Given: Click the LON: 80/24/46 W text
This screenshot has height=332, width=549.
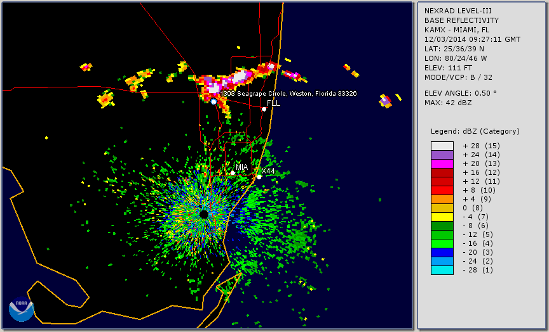Looking at the screenshot, I should [x=456, y=58].
